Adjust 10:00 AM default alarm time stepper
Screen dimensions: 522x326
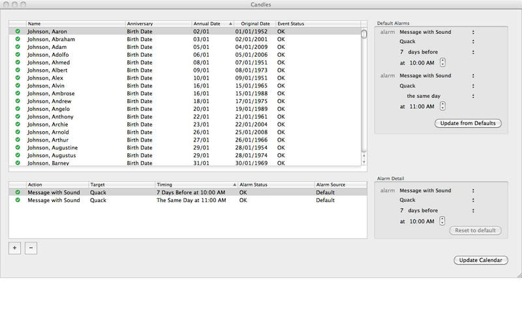tap(443, 63)
